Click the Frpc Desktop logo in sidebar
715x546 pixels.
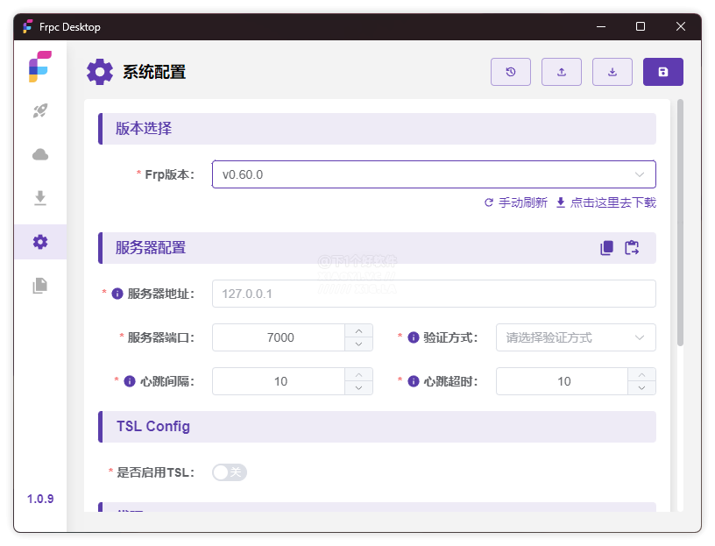pos(39,66)
